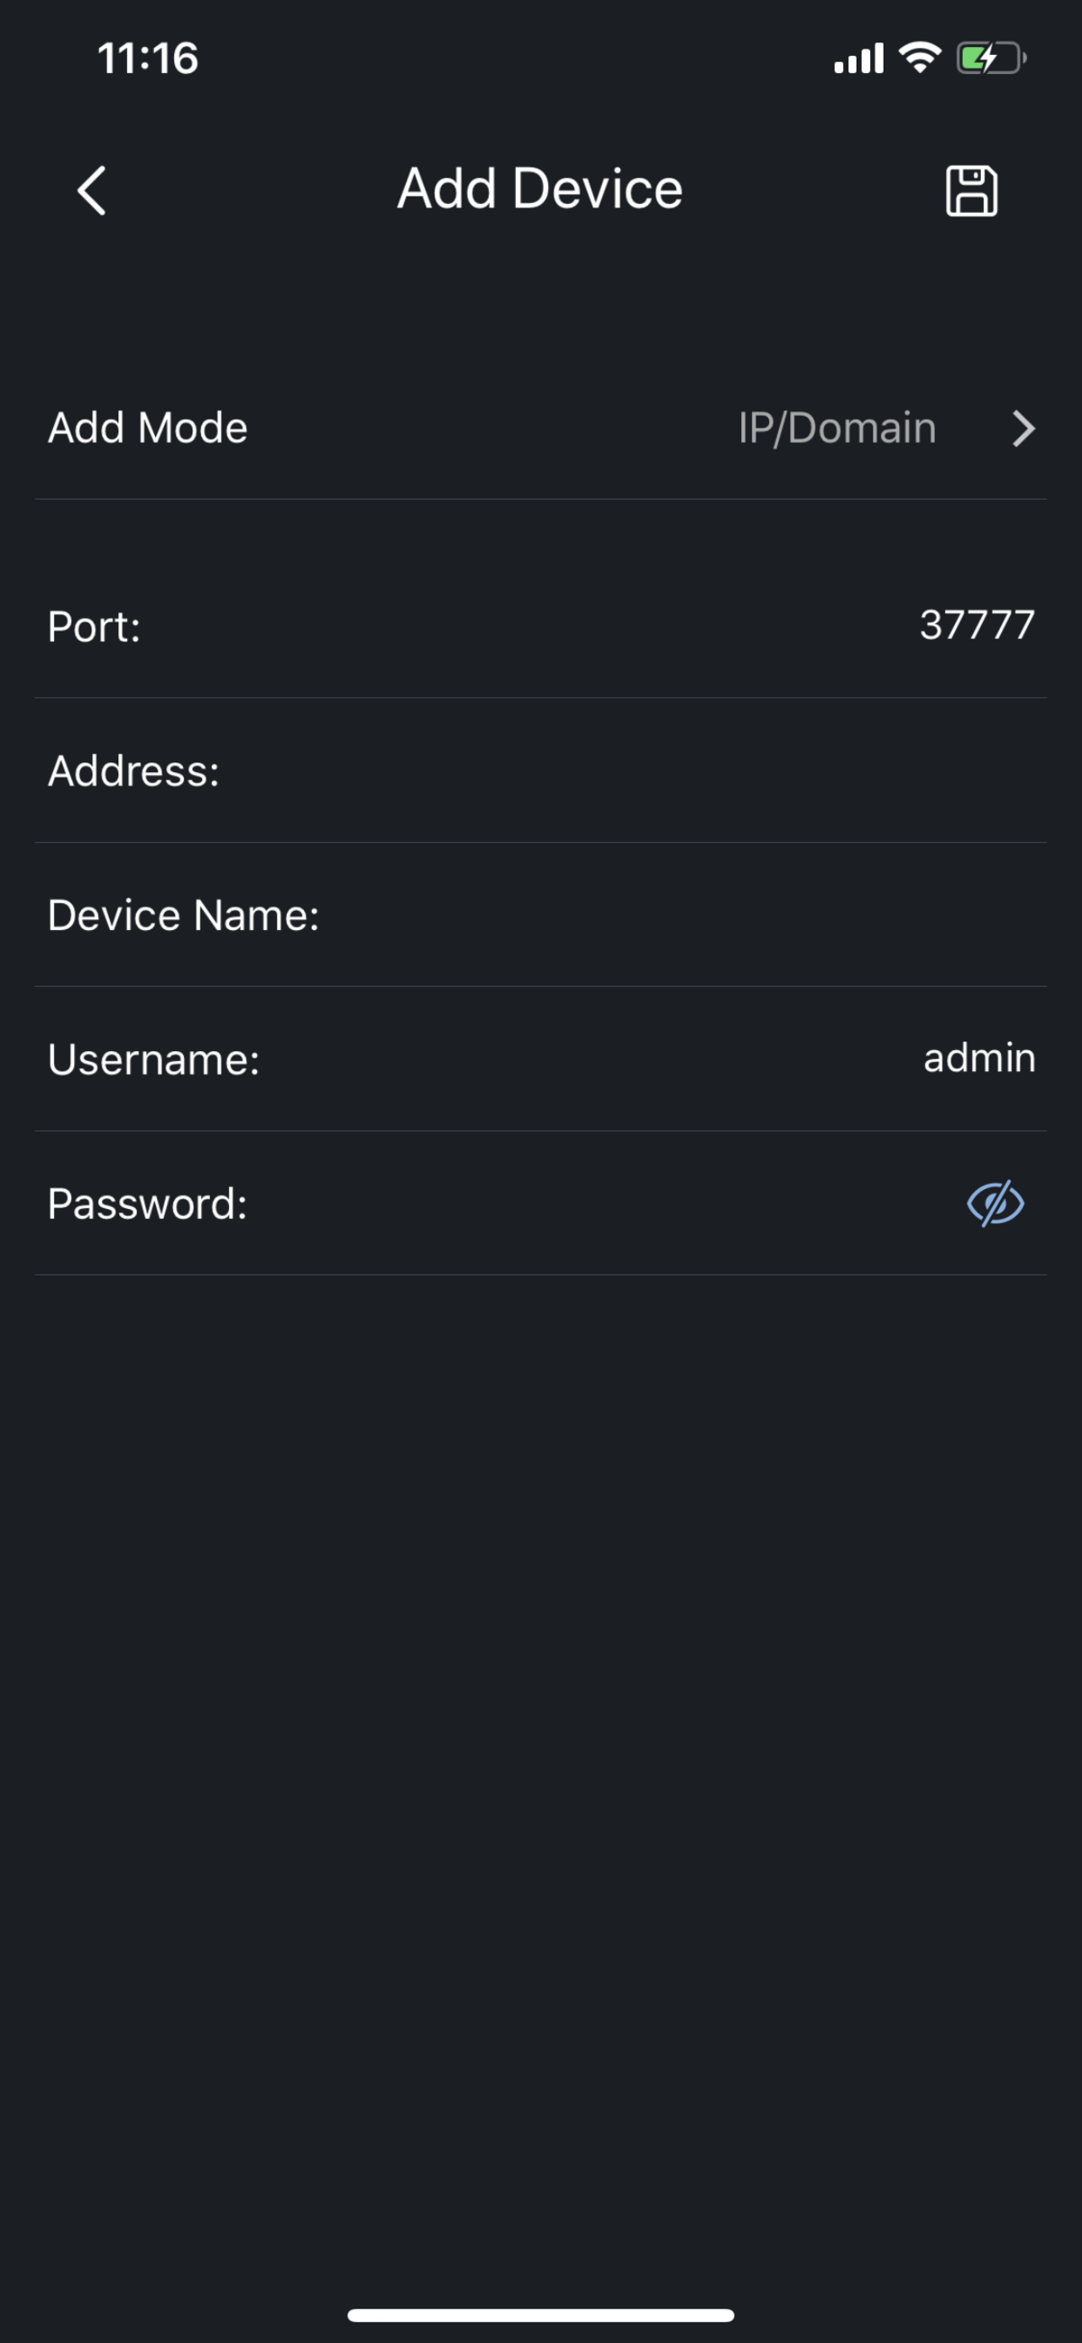Tap the Device Name: label

[x=184, y=915]
